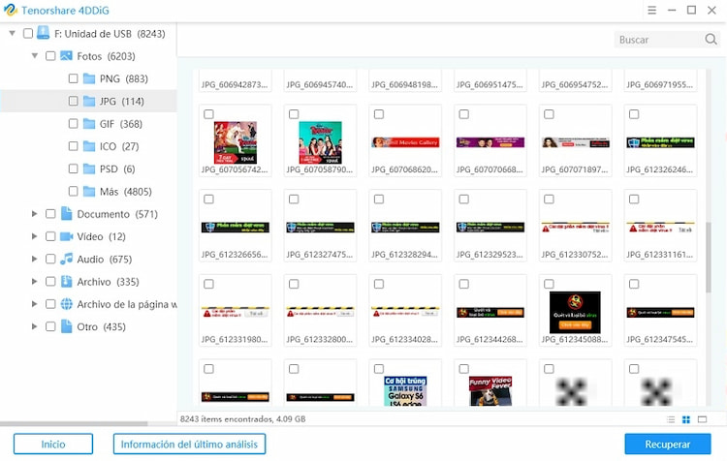
Task: Click the Documento file icon
Action: pos(66,214)
